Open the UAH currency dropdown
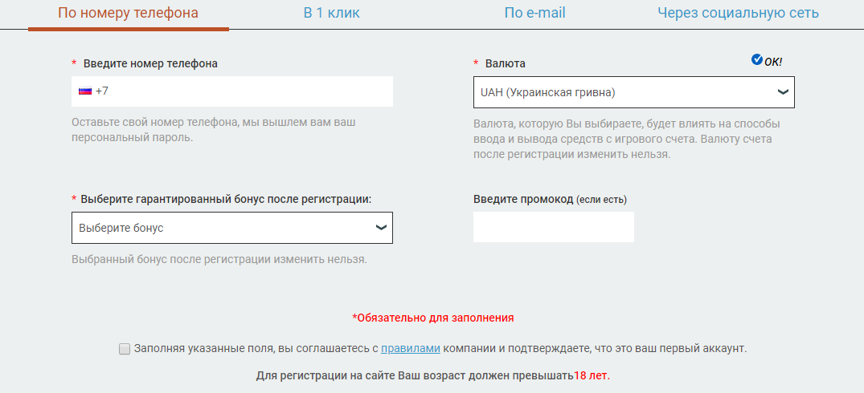Viewport: 864px width, 393px height. 633,92
